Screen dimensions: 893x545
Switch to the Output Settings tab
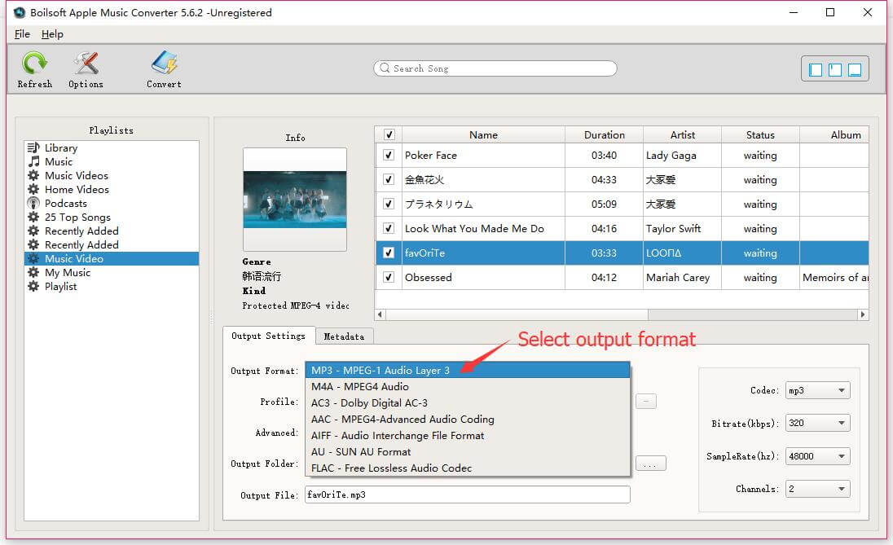pos(268,336)
